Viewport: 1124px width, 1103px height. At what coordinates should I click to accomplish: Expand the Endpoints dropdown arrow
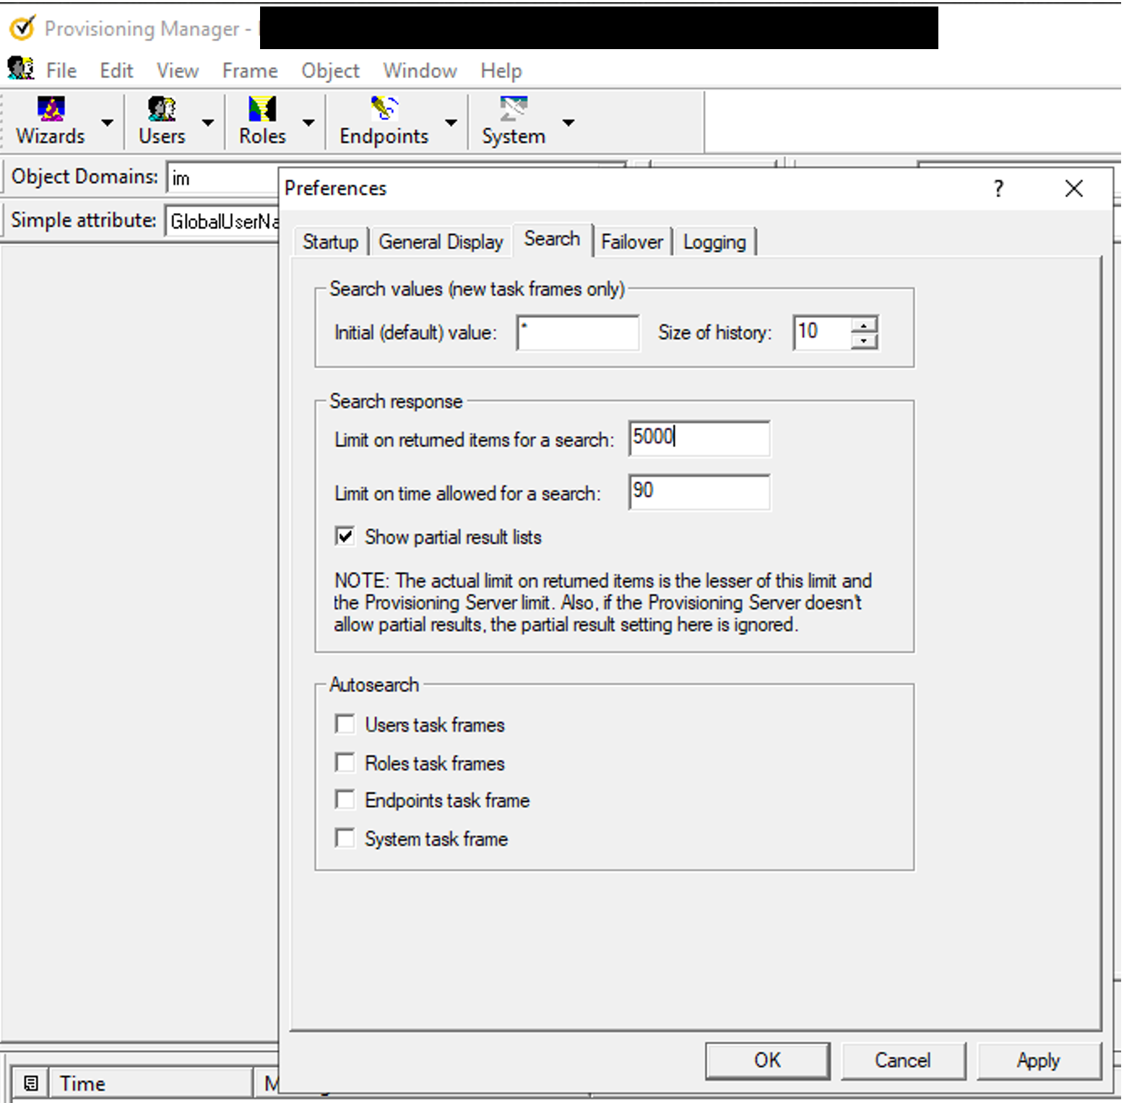(451, 123)
